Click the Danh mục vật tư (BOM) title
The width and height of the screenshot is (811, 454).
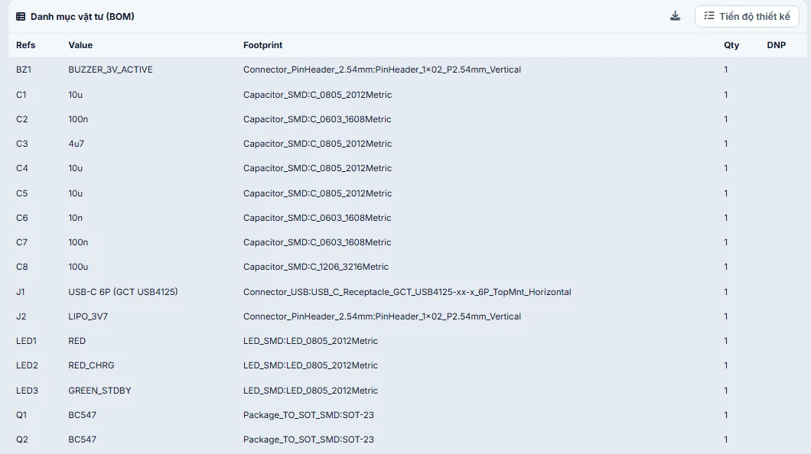point(82,17)
